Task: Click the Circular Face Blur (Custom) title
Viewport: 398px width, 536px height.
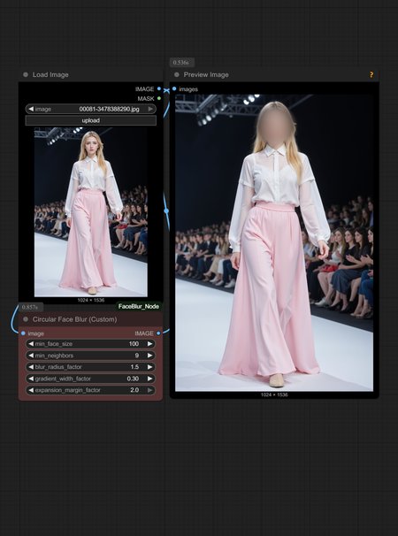Action: (74, 319)
